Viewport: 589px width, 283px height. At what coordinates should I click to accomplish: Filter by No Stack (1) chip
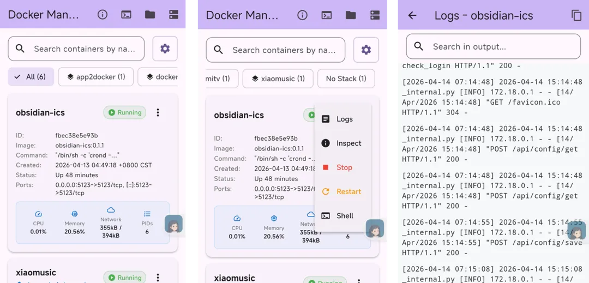(x=346, y=79)
